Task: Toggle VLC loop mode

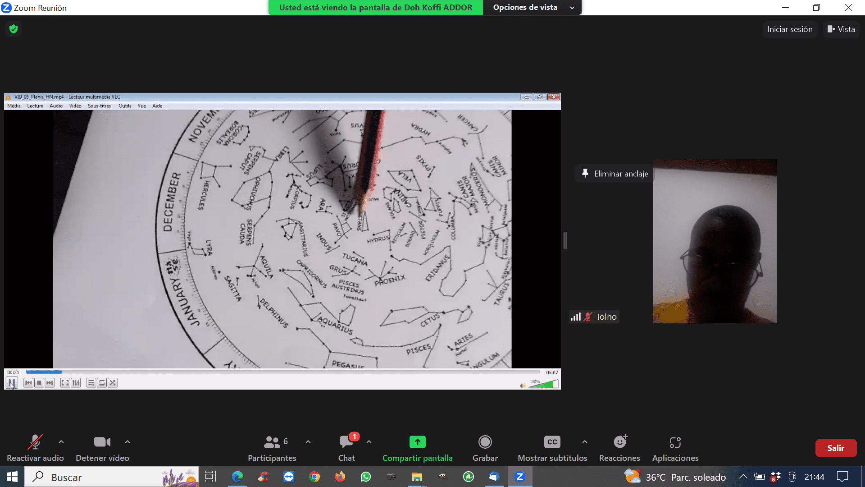Action: (102, 383)
